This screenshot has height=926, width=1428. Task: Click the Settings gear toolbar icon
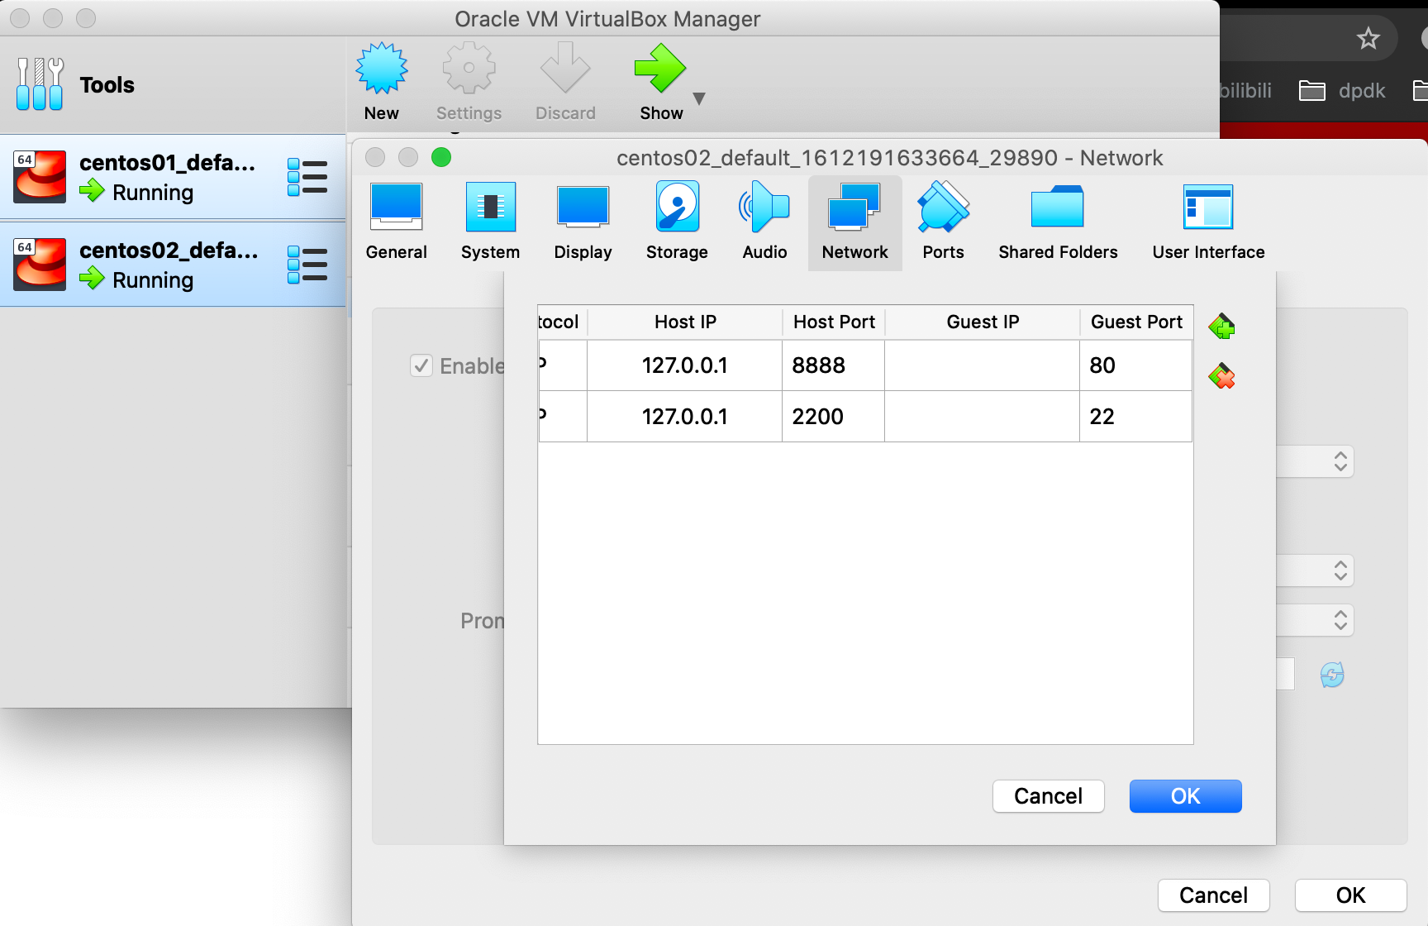tap(469, 69)
